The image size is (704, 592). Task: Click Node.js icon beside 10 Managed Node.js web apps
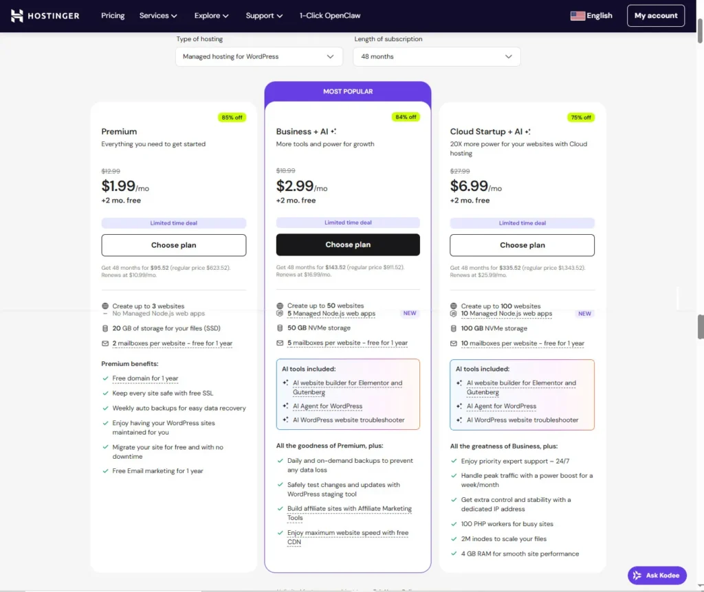(x=454, y=313)
